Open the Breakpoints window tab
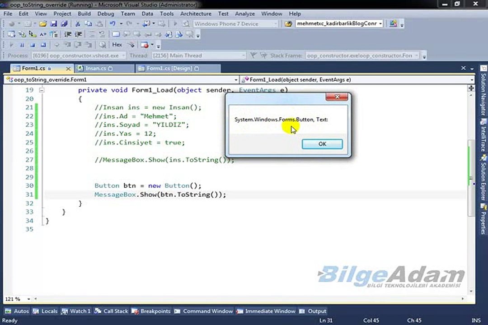This screenshot has width=488, height=325. (x=151, y=311)
